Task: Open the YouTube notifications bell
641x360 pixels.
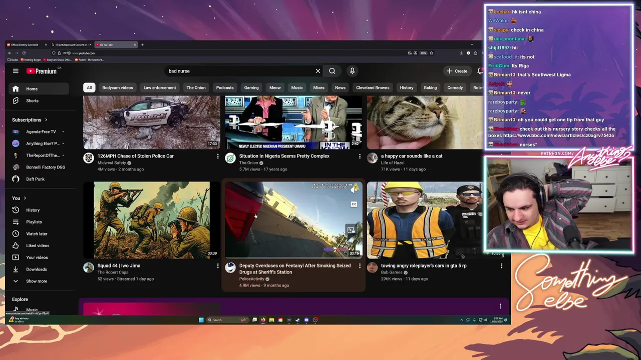Action: 480,71
